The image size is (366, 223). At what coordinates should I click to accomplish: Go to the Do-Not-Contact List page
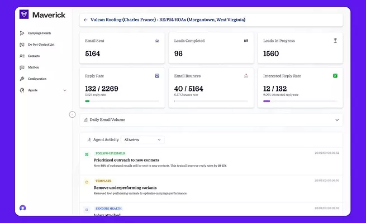(41, 45)
